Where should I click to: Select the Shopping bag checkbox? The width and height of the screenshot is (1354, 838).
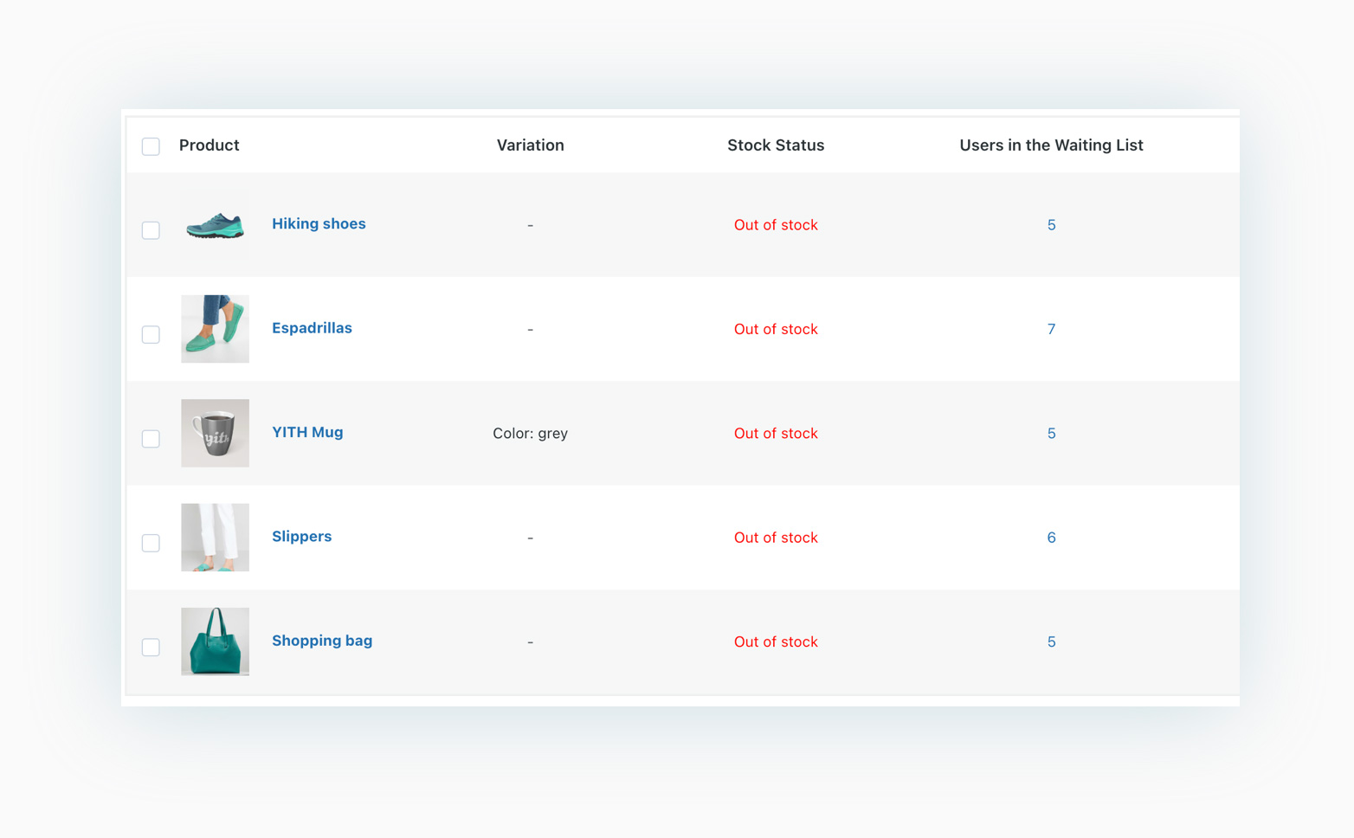[151, 647]
